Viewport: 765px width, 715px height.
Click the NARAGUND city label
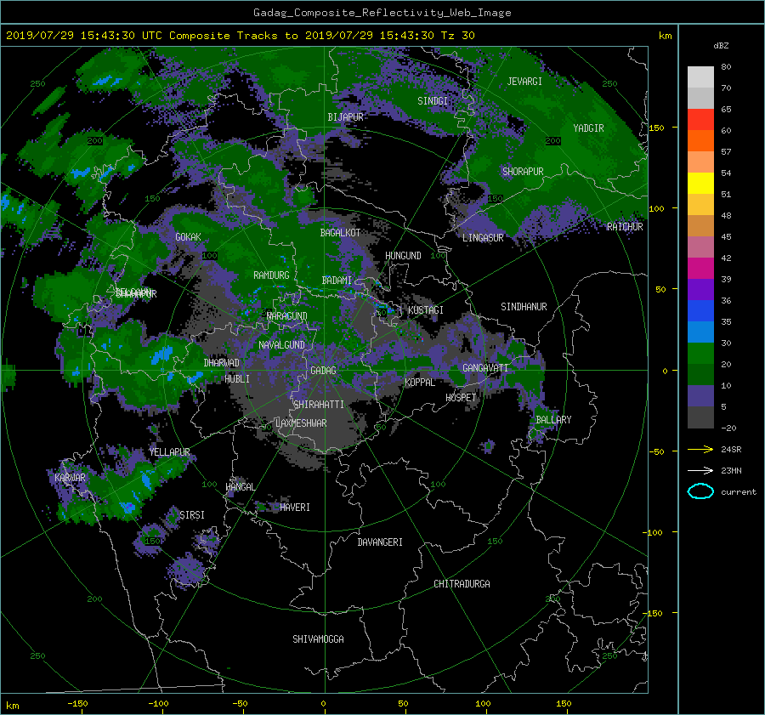pyautogui.click(x=287, y=316)
